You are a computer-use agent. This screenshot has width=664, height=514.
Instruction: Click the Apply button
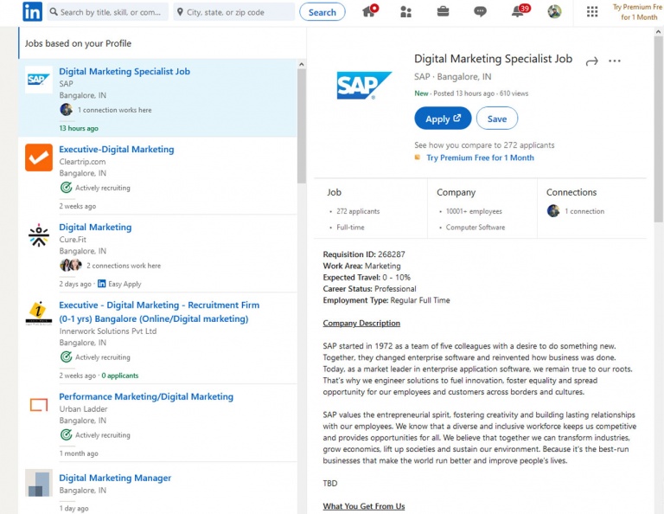(x=443, y=119)
